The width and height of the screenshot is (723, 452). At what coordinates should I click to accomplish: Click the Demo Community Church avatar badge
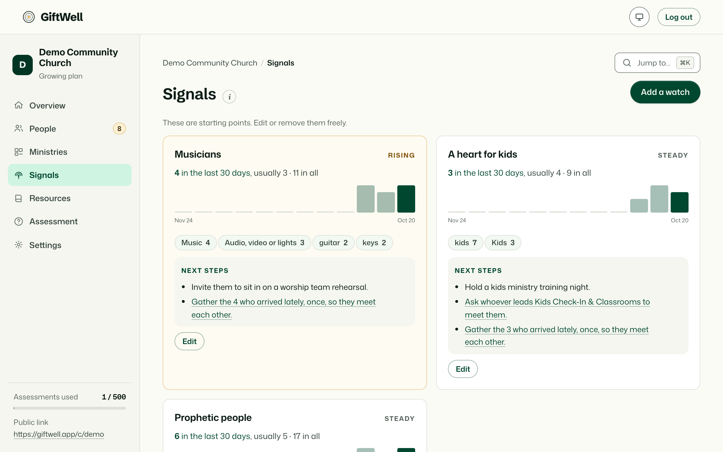point(22,65)
